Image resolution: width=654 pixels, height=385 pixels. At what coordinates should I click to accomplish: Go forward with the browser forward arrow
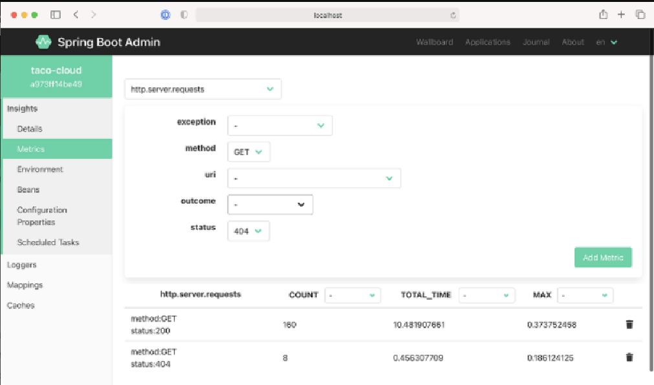click(x=93, y=15)
